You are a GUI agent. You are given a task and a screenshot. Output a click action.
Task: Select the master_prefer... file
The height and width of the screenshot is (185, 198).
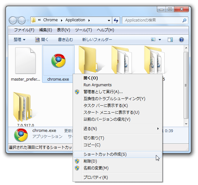click(x=26, y=64)
